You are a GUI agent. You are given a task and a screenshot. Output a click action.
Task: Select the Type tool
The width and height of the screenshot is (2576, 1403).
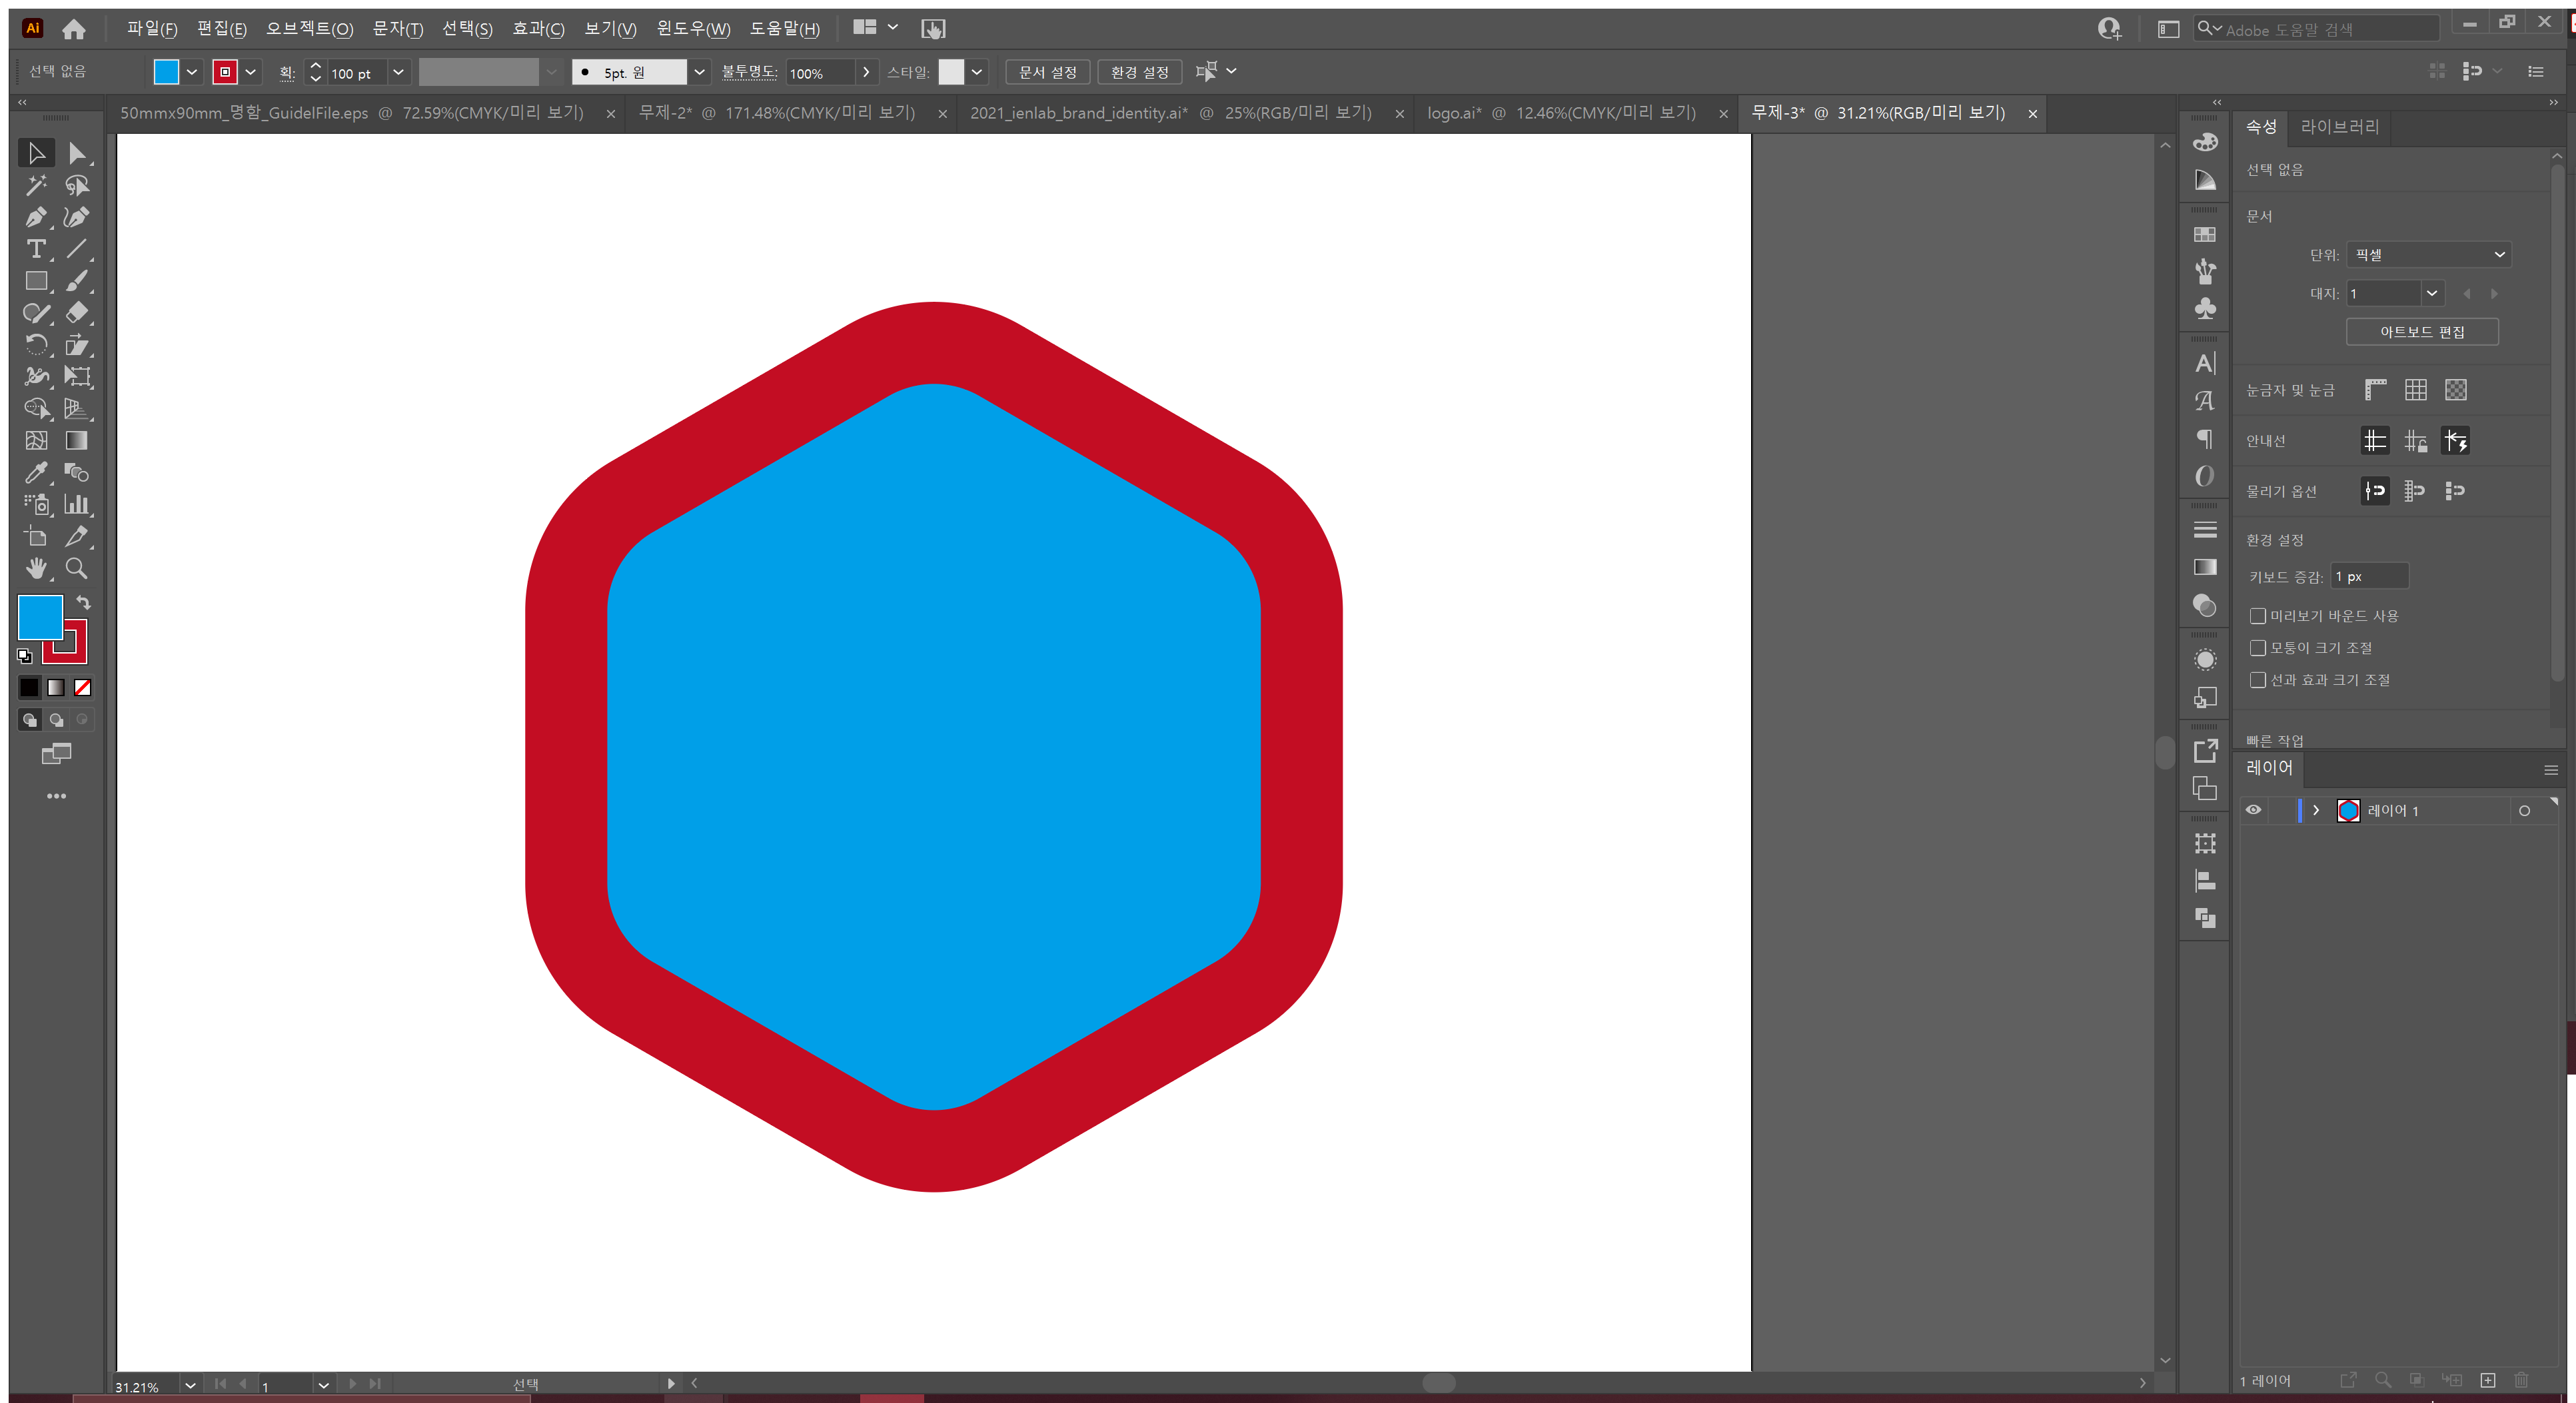pos(36,249)
